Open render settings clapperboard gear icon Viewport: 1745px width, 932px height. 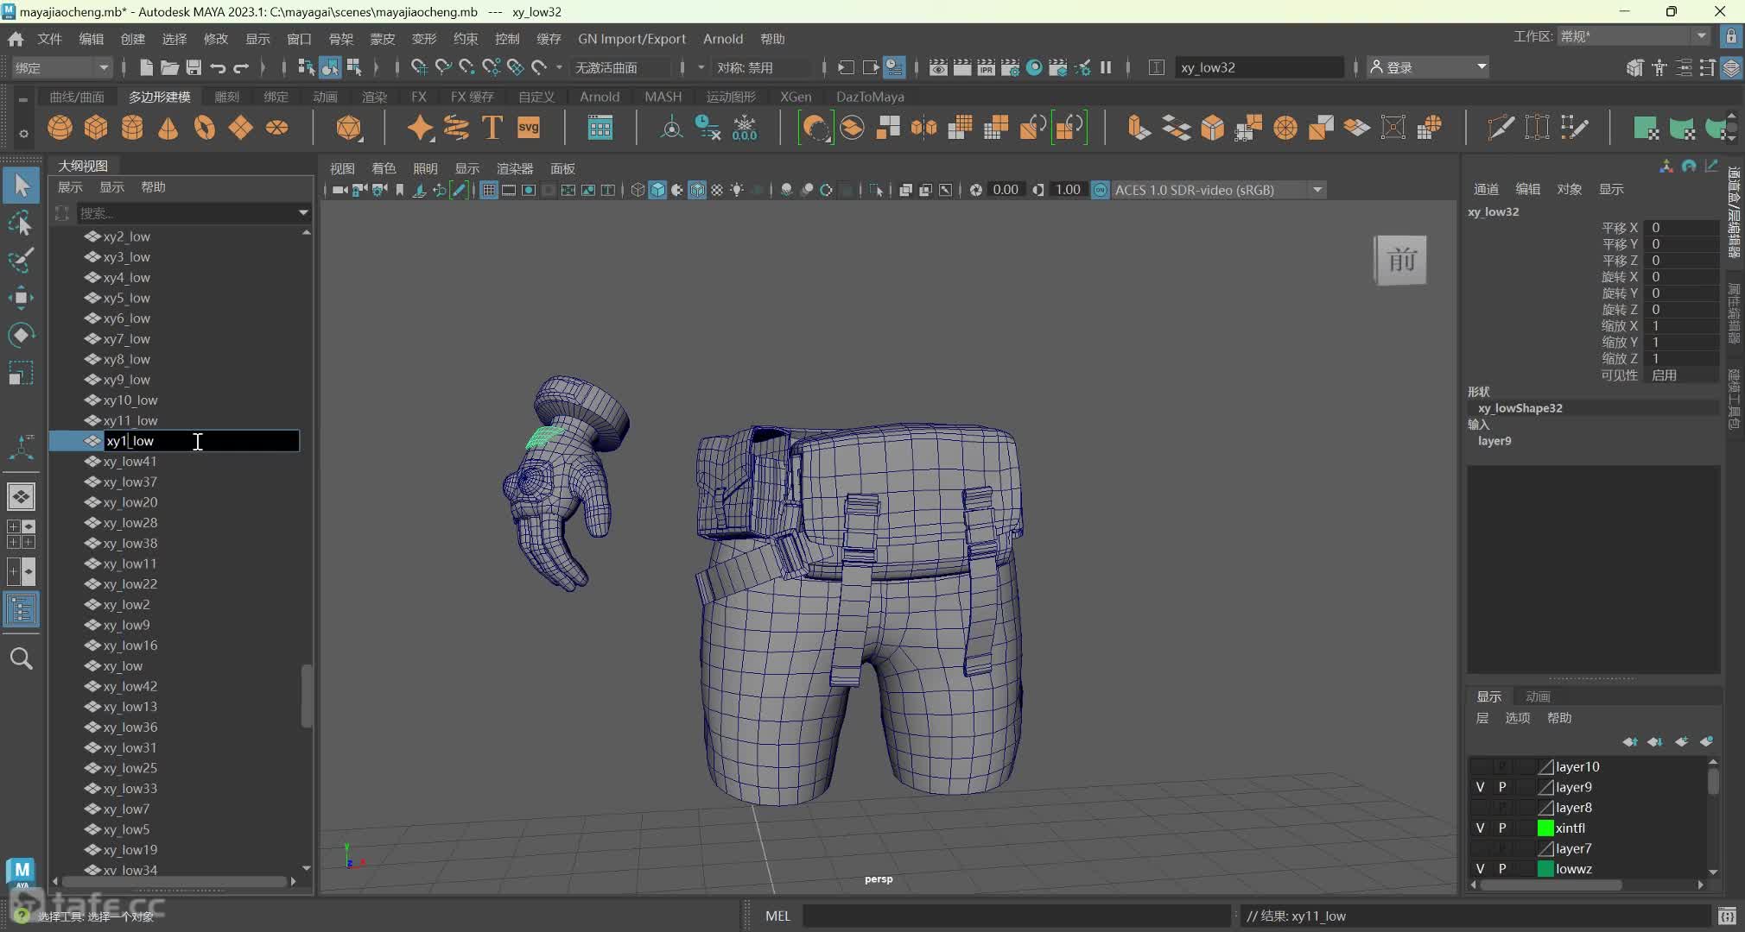[x=1010, y=67]
